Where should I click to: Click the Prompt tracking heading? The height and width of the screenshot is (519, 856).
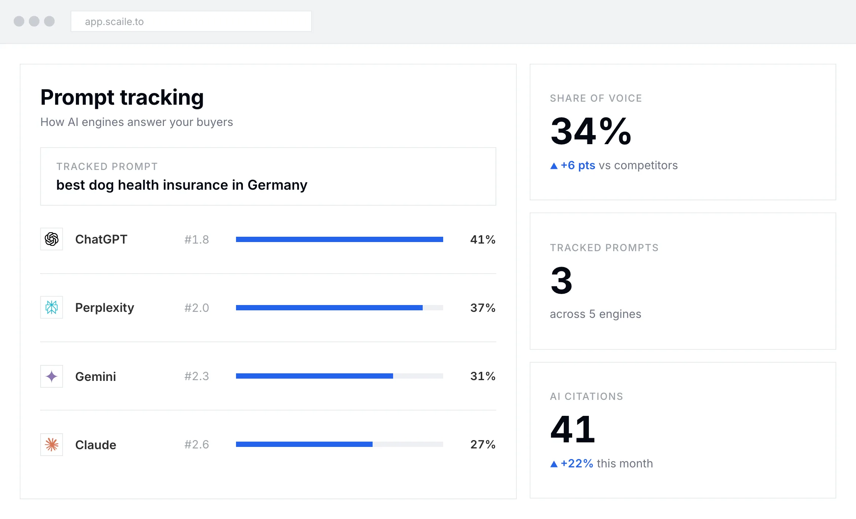click(122, 98)
